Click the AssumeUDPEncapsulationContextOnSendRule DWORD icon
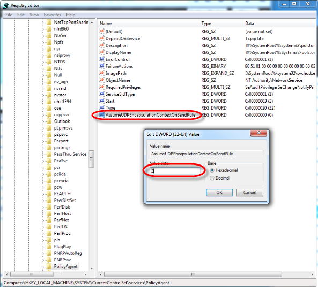This screenshot has width=318, height=287. point(102,115)
